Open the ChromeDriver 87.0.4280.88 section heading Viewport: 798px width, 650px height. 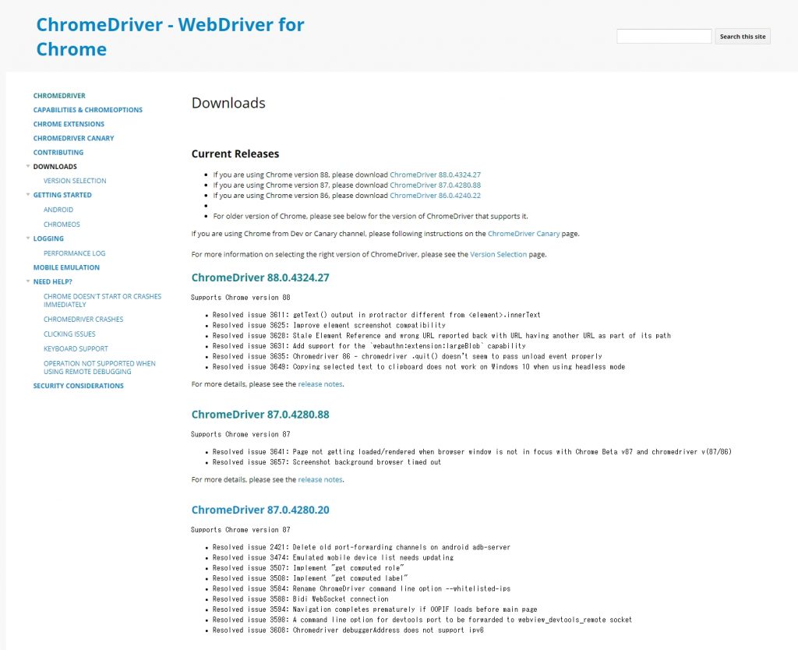pos(260,415)
